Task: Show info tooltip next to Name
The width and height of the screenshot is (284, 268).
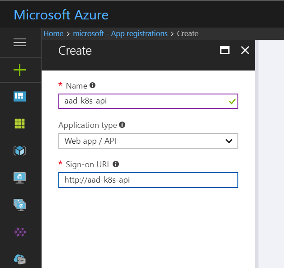Action: [x=93, y=85]
